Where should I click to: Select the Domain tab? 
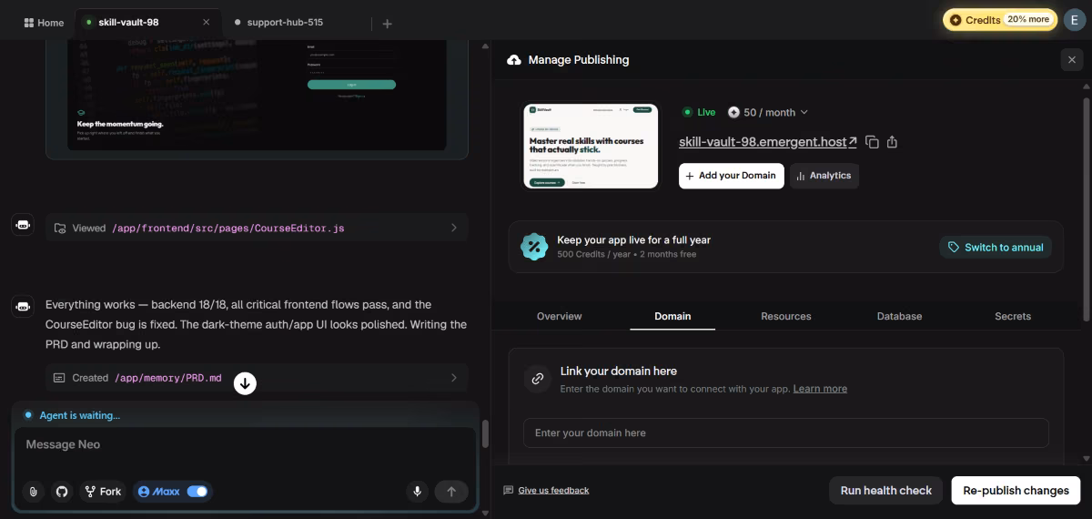coord(672,316)
